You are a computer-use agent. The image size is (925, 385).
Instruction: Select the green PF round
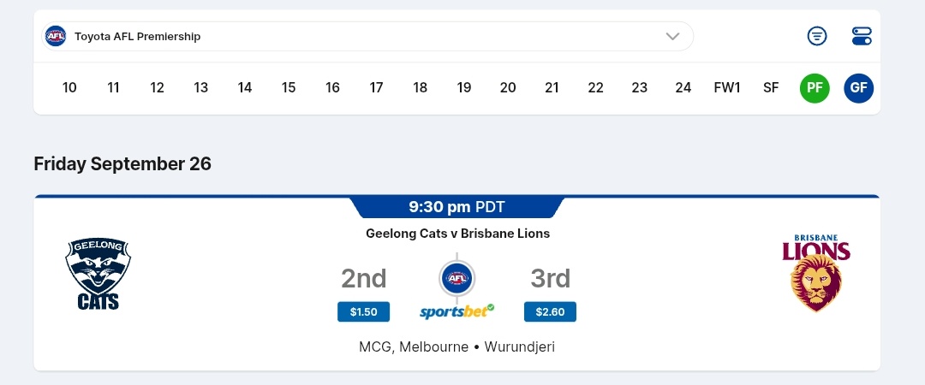tap(815, 87)
